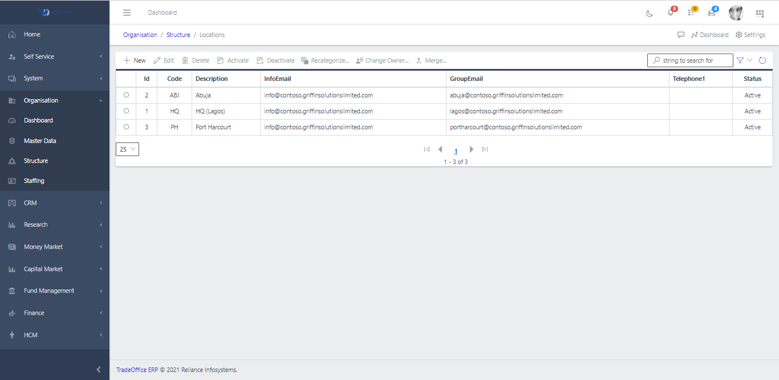Select the Abuja row radio button
Viewport: 779px width, 380px height.
pyautogui.click(x=126, y=95)
